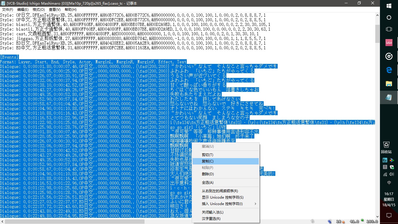Open the Action Center notification icon
398x224 pixels.
[389, 215]
